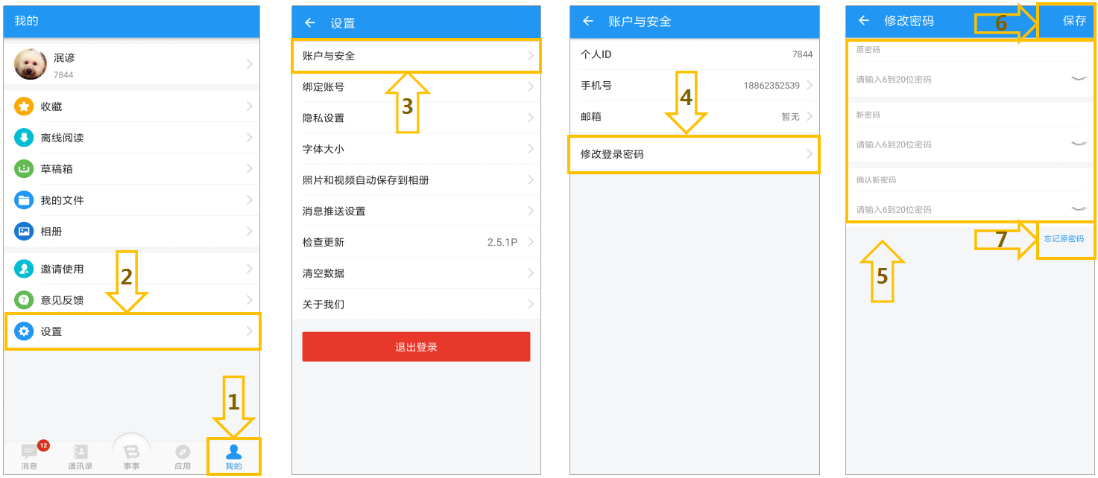This screenshot has height=478, width=1098.
Task: Click the 忘记原密码 link
Action: [1064, 239]
